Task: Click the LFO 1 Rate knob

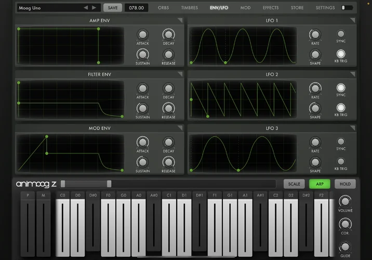Action: (315, 35)
